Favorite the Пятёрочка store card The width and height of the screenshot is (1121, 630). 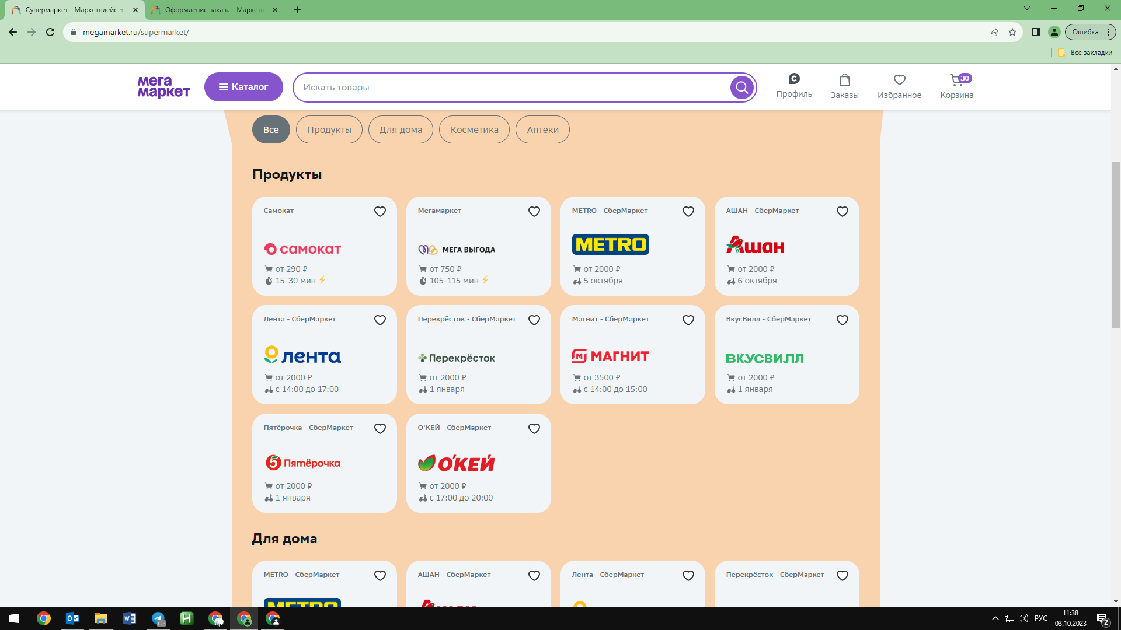click(x=380, y=429)
